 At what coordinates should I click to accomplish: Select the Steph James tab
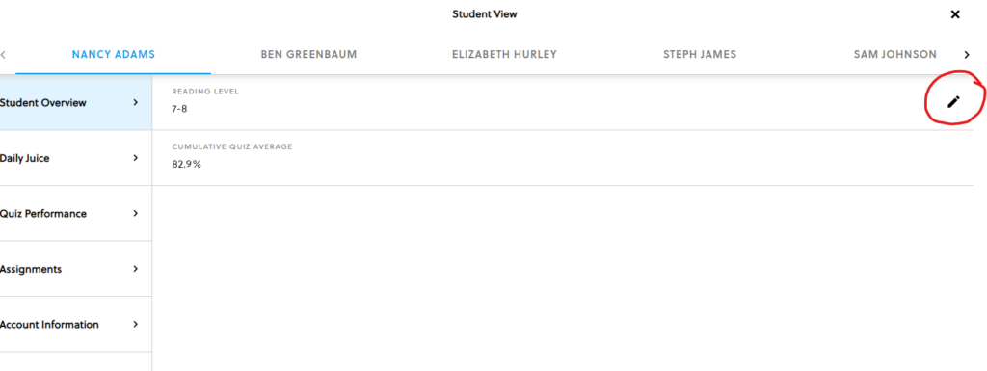[x=700, y=55]
